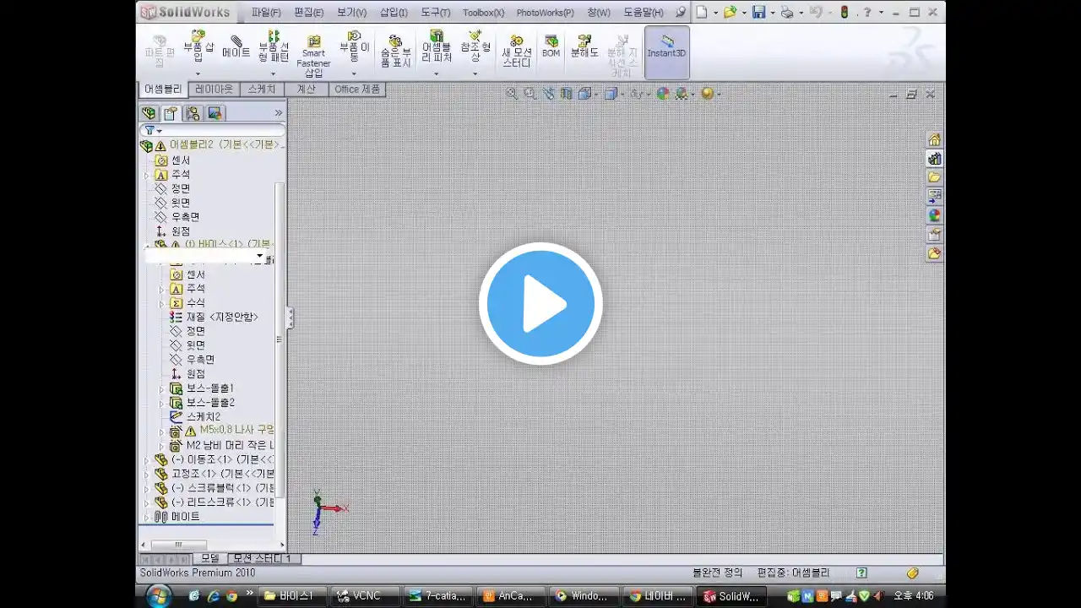Expand the 보스-돌출1 feature
Image resolution: width=1081 pixels, height=608 pixels.
pos(161,389)
